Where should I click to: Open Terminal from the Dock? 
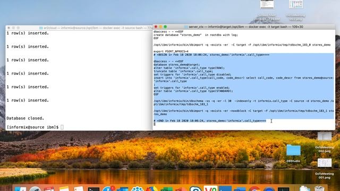pyautogui.click(x=93, y=189)
